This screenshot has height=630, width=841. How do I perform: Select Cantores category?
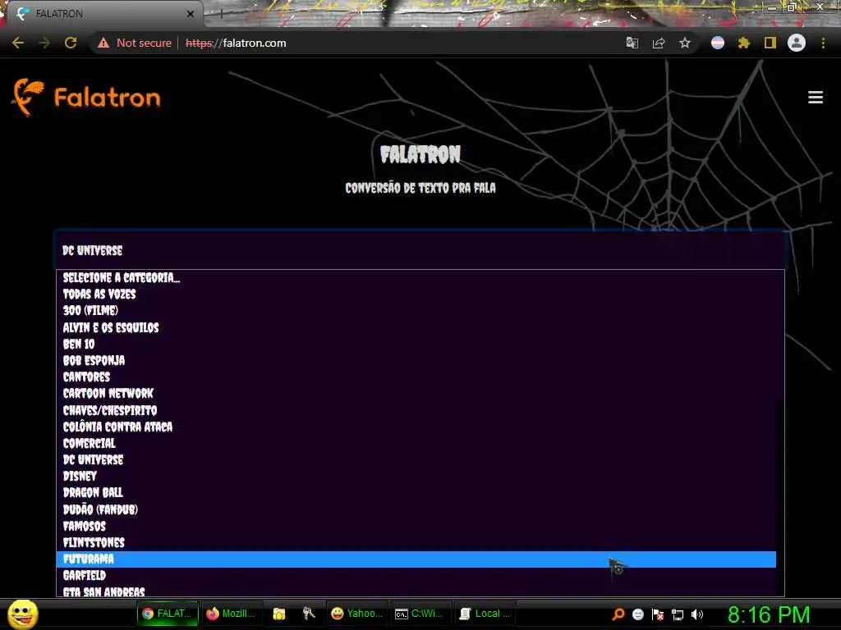point(416,377)
